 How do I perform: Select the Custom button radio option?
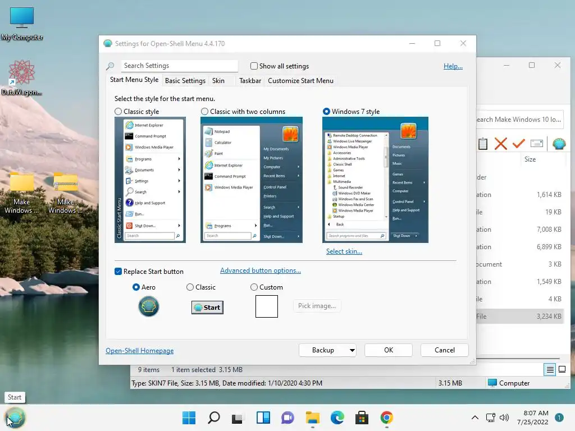254,287
